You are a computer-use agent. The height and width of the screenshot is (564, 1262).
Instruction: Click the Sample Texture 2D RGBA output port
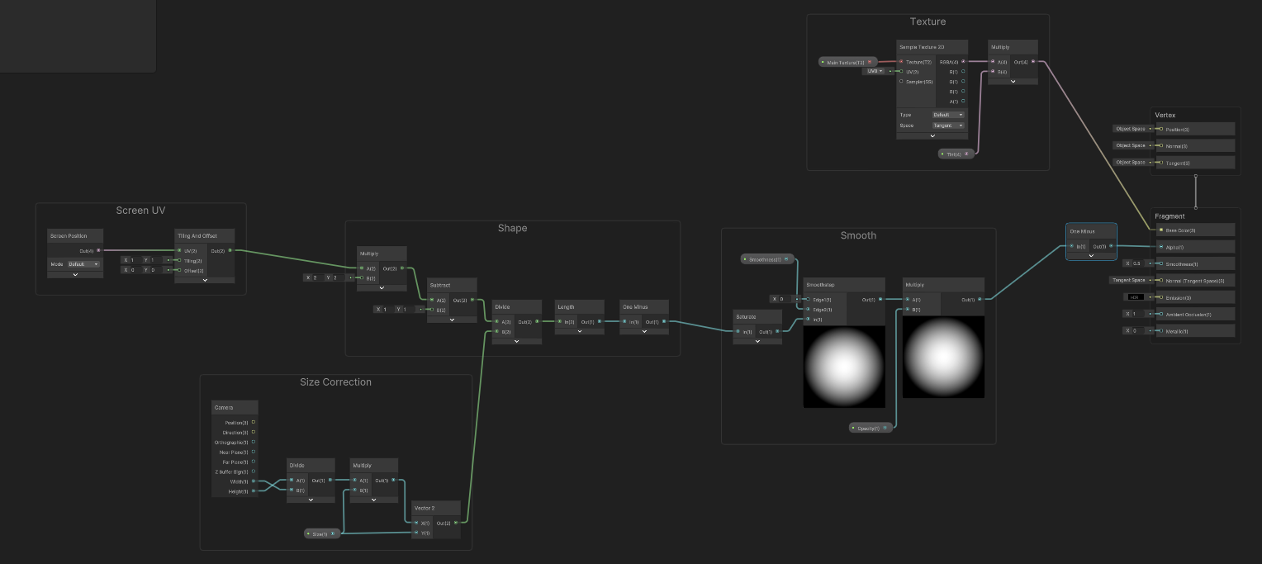[963, 61]
